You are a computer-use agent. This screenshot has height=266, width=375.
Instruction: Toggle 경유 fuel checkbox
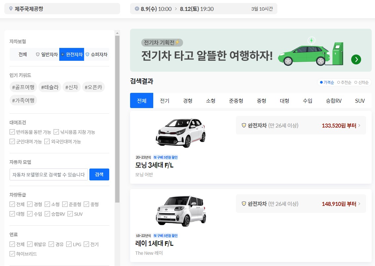pos(51,244)
